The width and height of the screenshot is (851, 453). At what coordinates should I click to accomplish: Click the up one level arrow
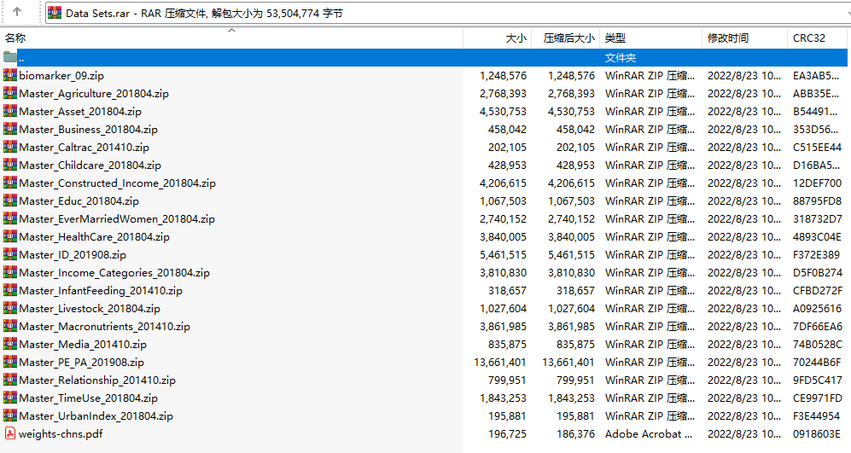coord(17,12)
